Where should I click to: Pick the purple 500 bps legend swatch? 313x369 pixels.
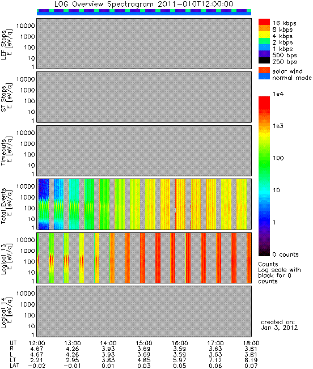click(264, 54)
